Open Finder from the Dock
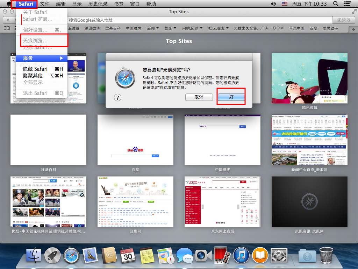 pos(34,255)
